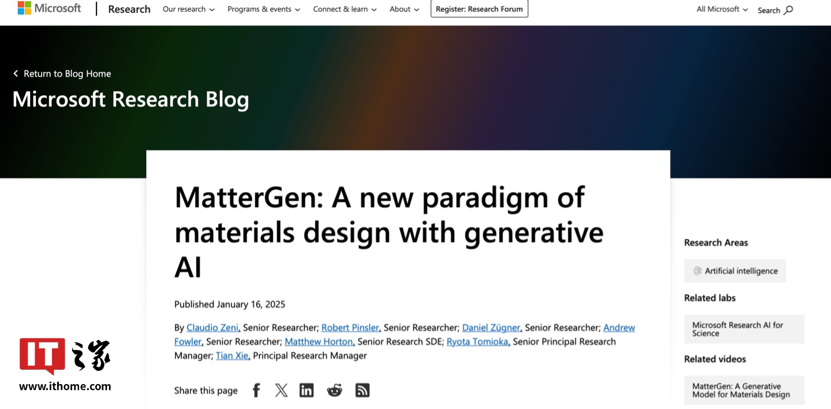Screen dimensions: 831x409
Task: Open the search magnifier icon
Action: pyautogui.click(x=789, y=10)
